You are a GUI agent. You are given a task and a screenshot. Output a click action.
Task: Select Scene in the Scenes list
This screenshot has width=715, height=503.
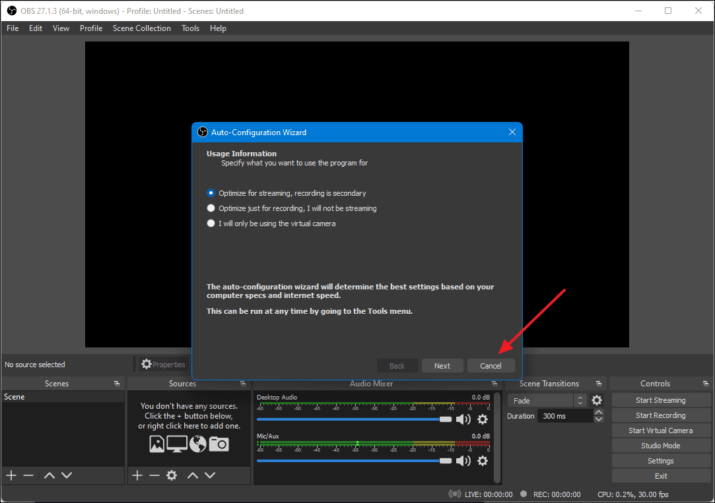63,397
